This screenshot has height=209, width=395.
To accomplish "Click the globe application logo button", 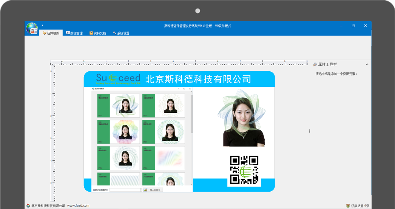I will point(32,28).
